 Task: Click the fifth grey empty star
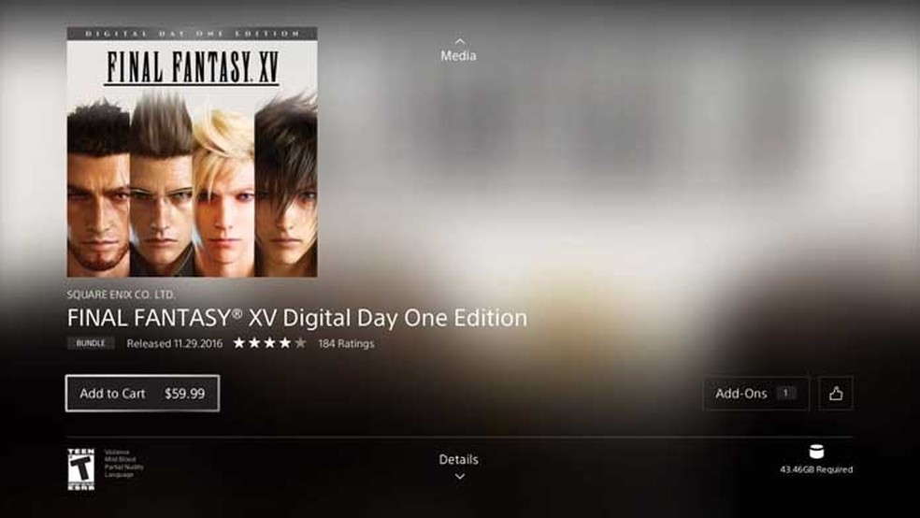[300, 343]
